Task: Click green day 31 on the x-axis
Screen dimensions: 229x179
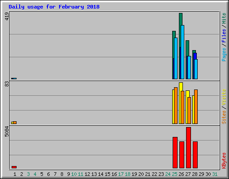Action: [215, 174]
